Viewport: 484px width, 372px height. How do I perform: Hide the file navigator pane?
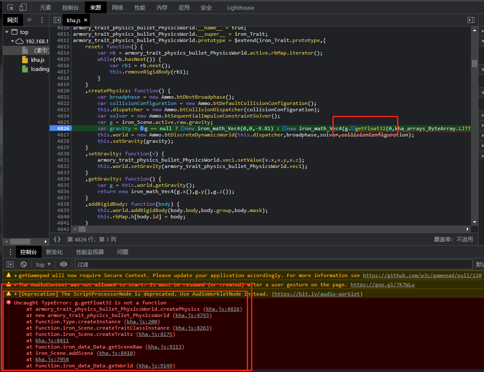point(56,19)
